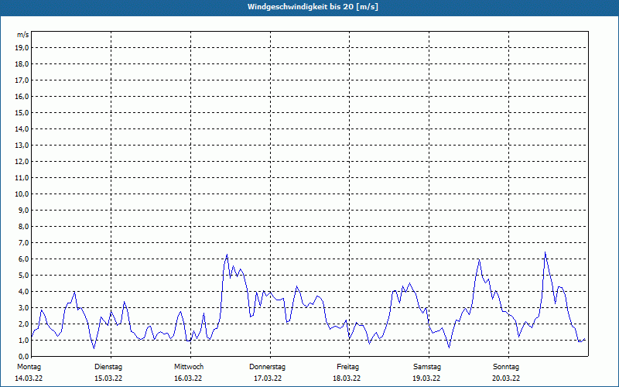Select the Montag day label
The image size is (619, 387).
pos(29,367)
